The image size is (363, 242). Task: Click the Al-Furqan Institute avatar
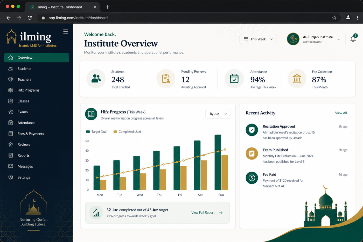(293, 39)
